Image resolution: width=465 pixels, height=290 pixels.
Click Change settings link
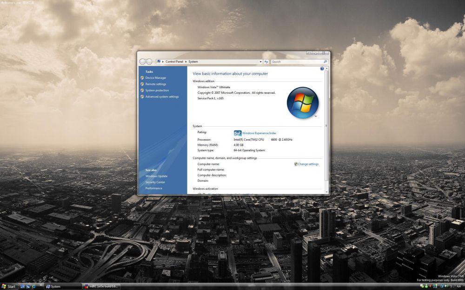click(x=308, y=164)
